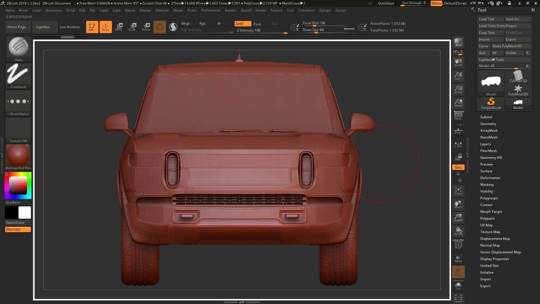Click the Live Boolean button
540x304 pixels.
tap(70, 27)
